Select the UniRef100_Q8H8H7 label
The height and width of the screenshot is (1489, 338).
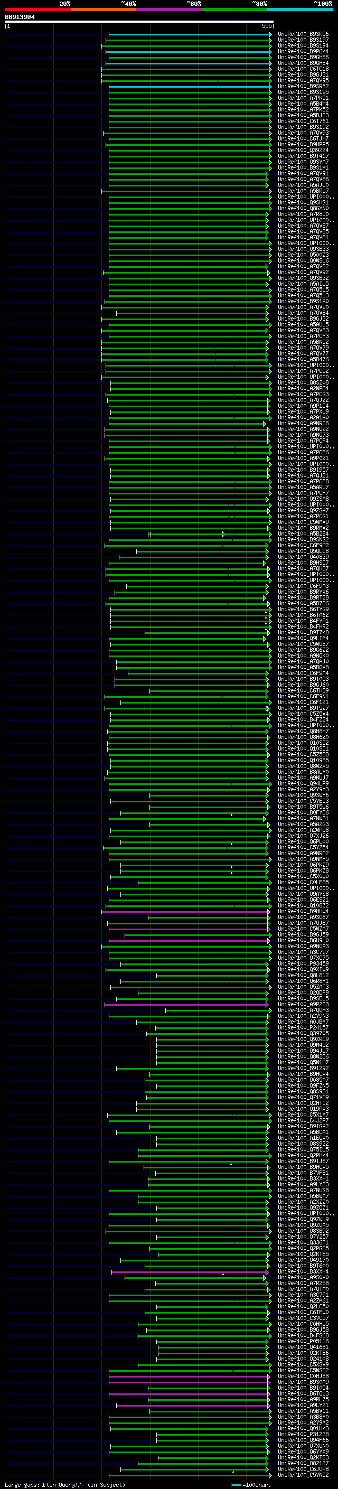pos(303,731)
